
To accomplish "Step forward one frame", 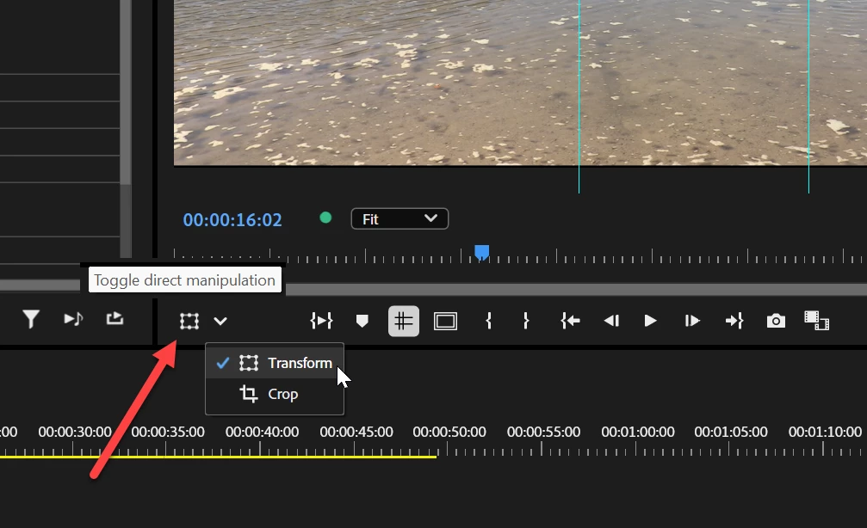I will pos(691,321).
